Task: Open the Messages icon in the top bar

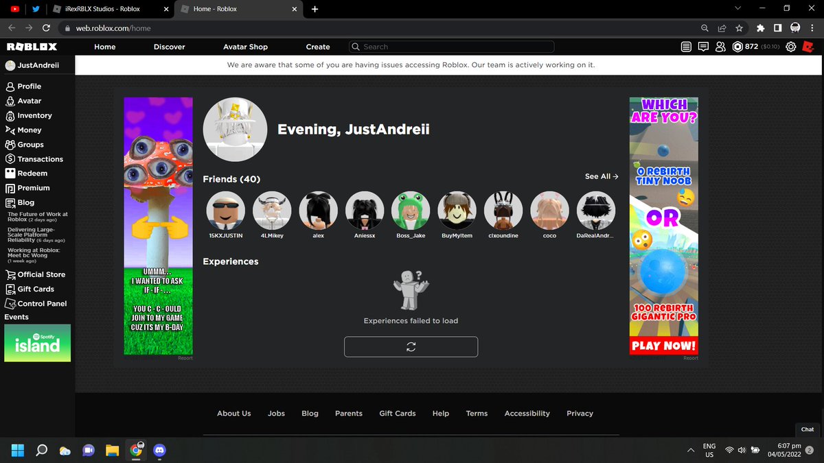Action: tap(703, 47)
